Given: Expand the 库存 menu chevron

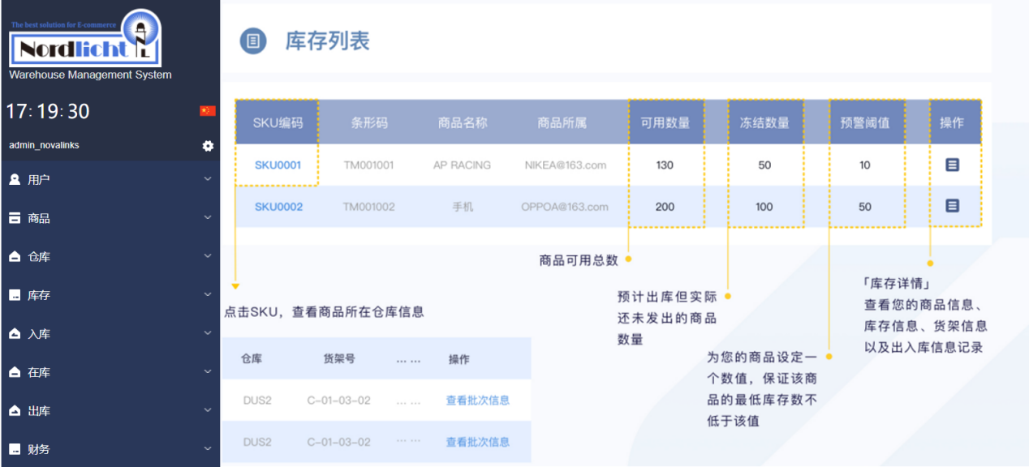Looking at the screenshot, I should pos(208,294).
